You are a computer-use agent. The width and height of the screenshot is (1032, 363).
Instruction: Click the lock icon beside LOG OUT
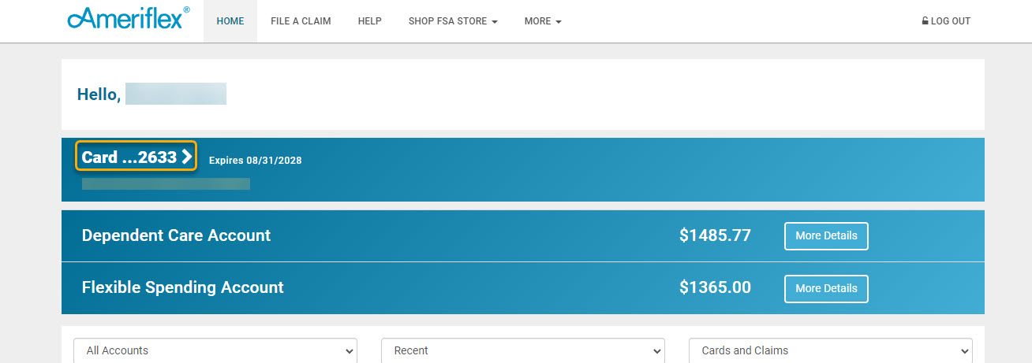click(925, 21)
